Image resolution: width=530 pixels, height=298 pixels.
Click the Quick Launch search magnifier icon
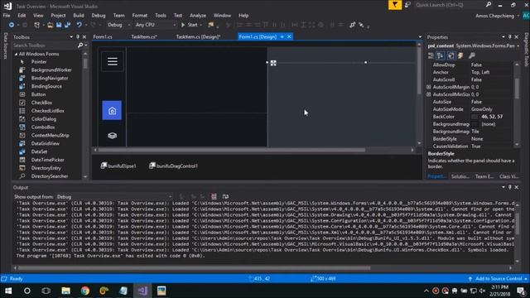489,5
